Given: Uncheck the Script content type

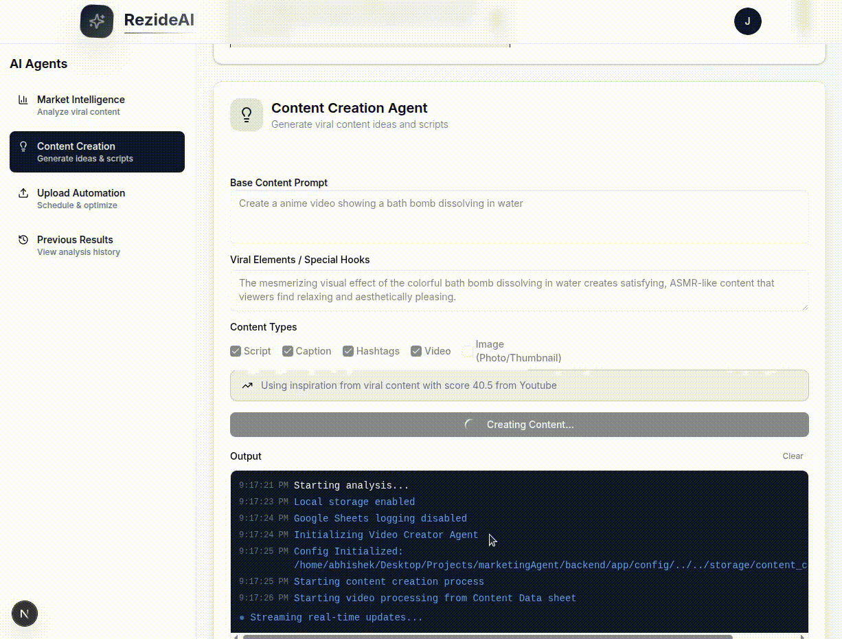Looking at the screenshot, I should click(236, 350).
